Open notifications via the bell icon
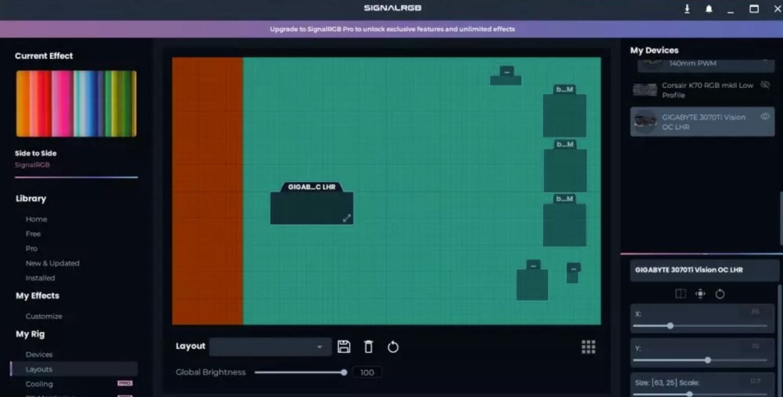The image size is (783, 397). 708,9
